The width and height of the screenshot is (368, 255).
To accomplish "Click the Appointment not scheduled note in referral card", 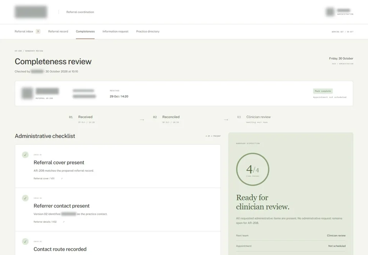I will (330, 97).
